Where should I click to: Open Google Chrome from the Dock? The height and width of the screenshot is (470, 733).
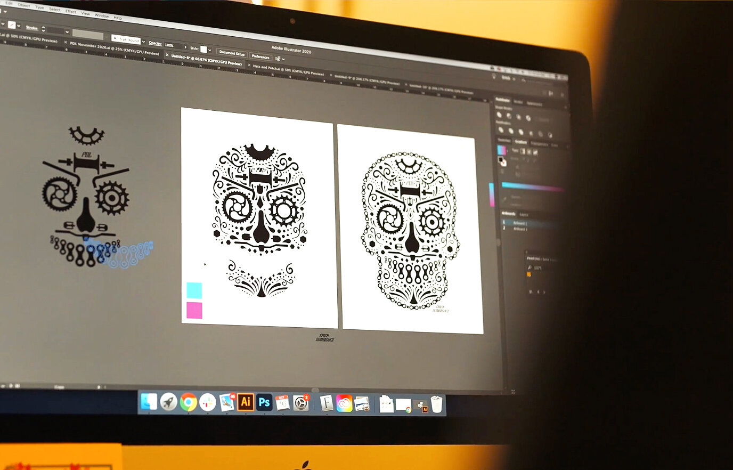(188, 402)
